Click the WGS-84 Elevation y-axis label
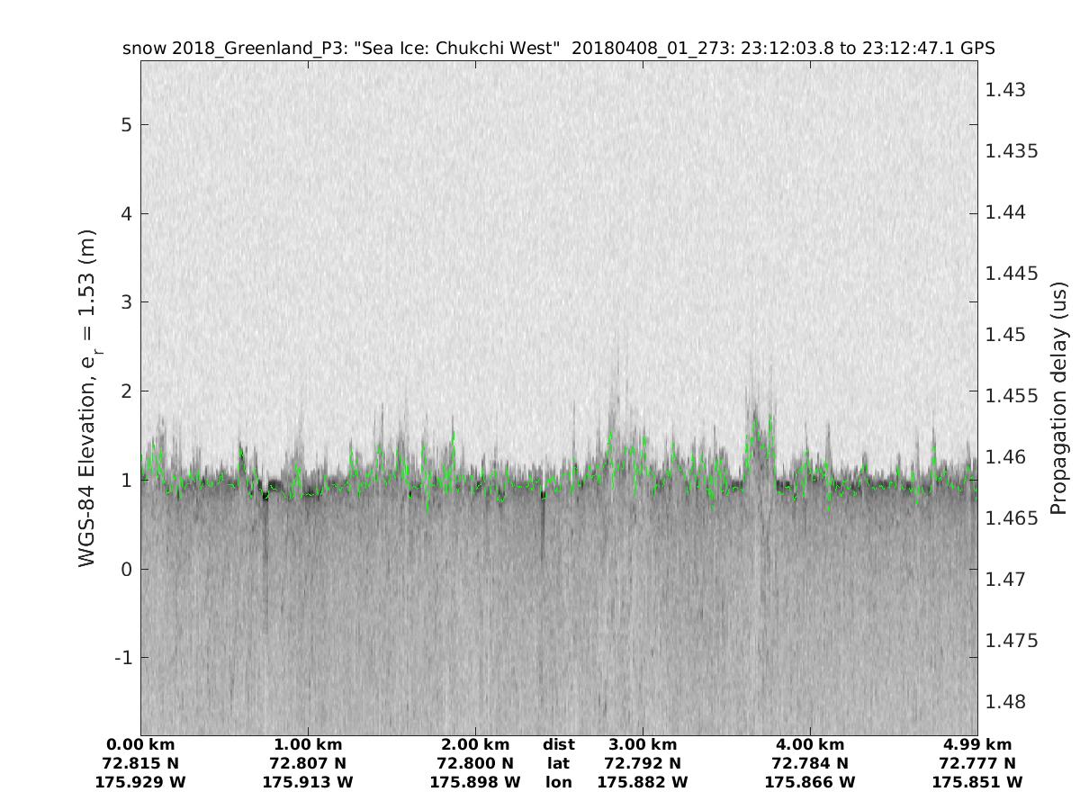This screenshot has width=1080, height=810. [x=87, y=398]
